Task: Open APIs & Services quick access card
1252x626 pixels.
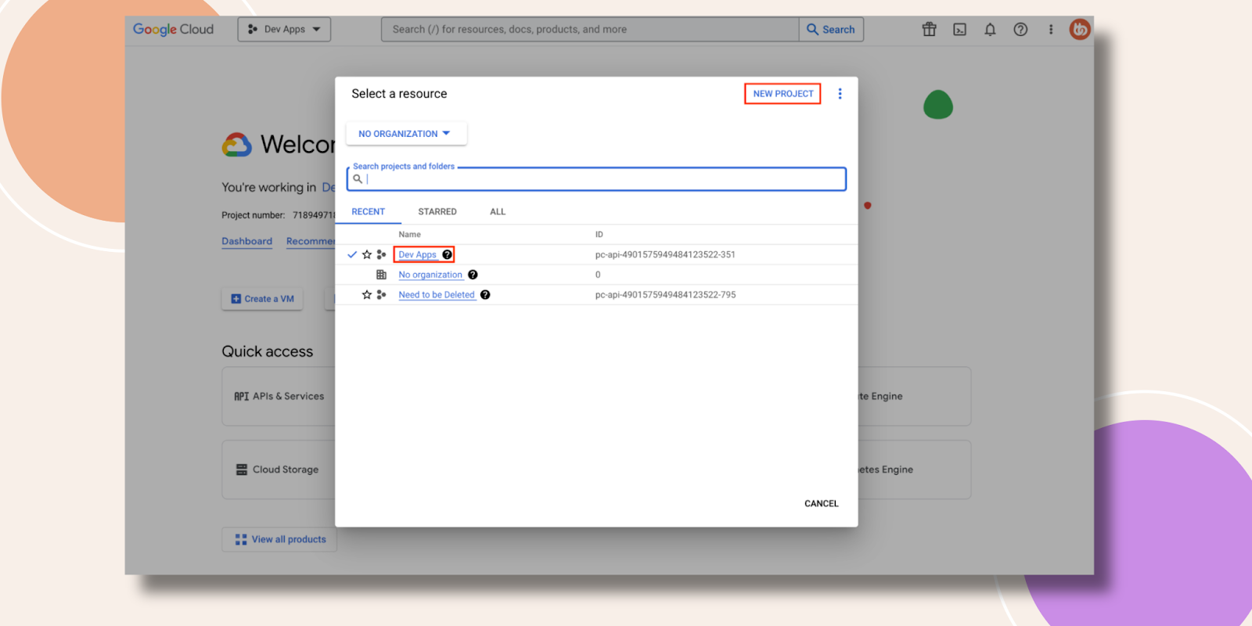Action: (x=279, y=397)
